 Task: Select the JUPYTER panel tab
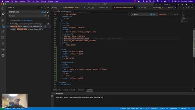point(90,90)
